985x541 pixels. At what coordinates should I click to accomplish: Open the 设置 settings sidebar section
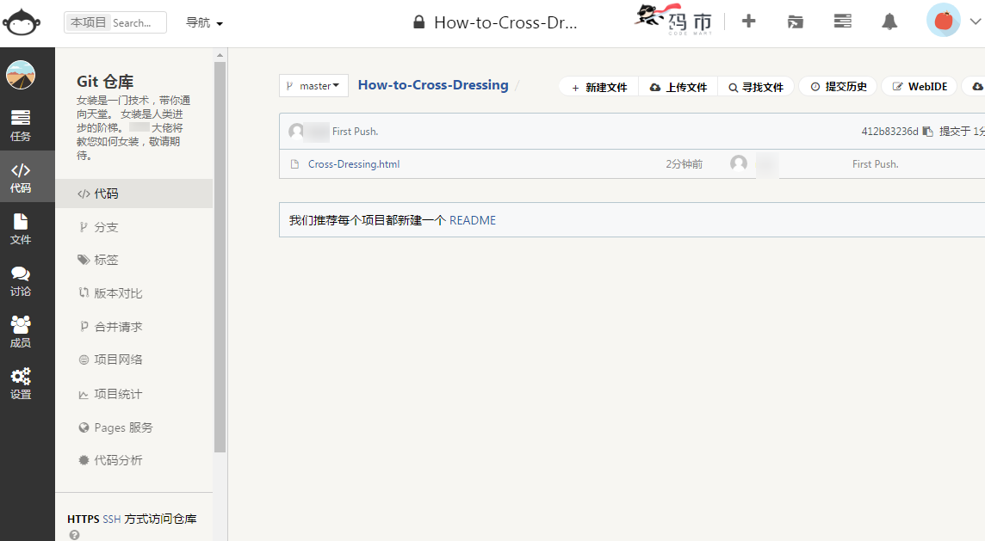tap(21, 384)
